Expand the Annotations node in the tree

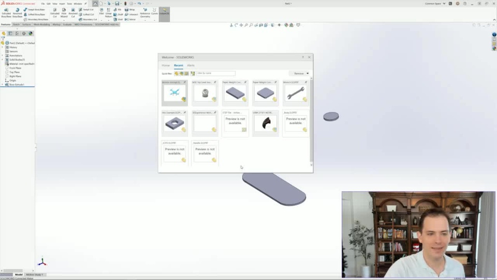pos(2,55)
